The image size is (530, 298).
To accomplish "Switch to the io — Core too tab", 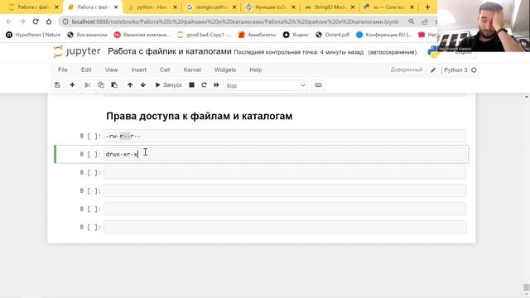I will (388, 7).
